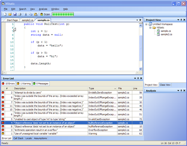
Task: Switch to the Class View tab
Action: pos(165,85)
